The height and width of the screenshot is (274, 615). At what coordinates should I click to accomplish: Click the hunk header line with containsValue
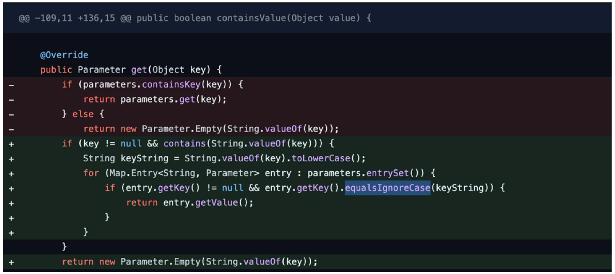pos(195,18)
